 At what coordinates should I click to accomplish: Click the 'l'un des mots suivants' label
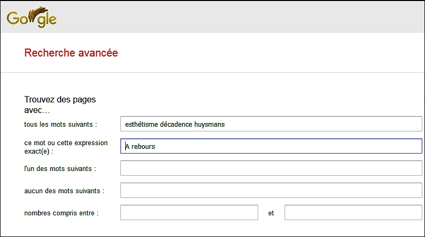60,168
